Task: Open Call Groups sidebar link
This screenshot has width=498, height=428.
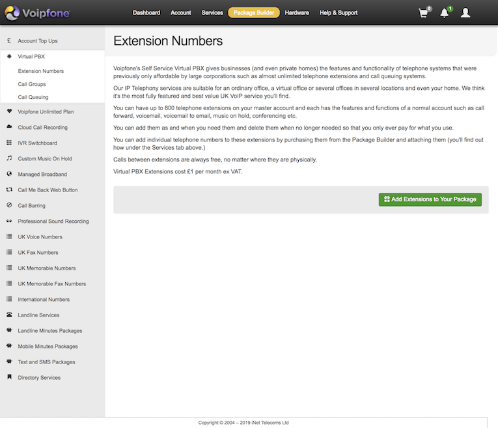Action: coord(32,84)
